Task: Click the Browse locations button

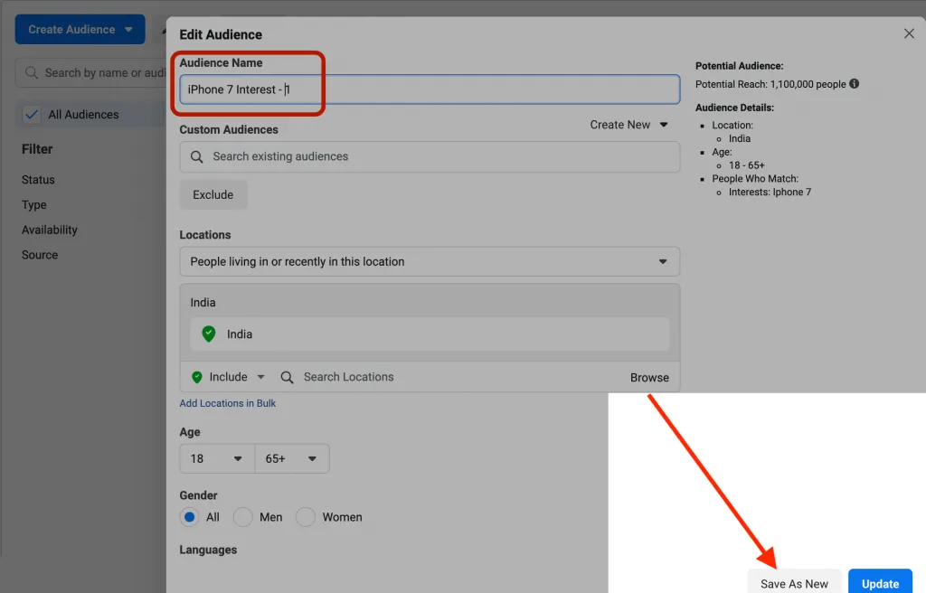Action: click(x=649, y=378)
